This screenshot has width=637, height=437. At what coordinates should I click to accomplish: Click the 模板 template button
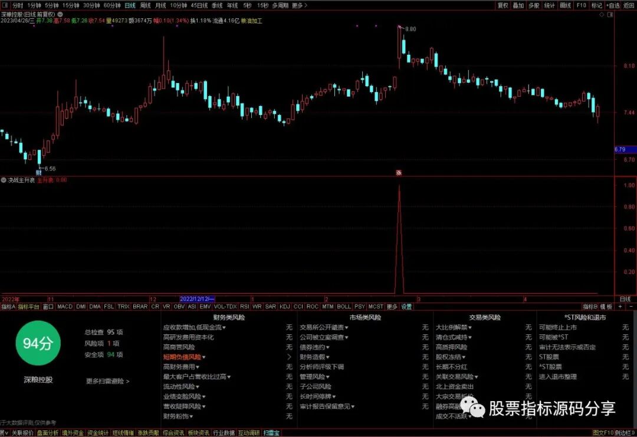coord(606,307)
